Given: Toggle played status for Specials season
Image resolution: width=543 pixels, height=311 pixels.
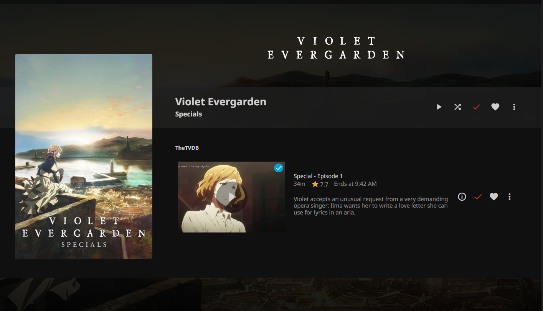Looking at the screenshot, I should coord(476,107).
